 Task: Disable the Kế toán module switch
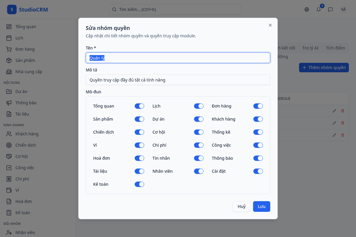click(x=139, y=184)
